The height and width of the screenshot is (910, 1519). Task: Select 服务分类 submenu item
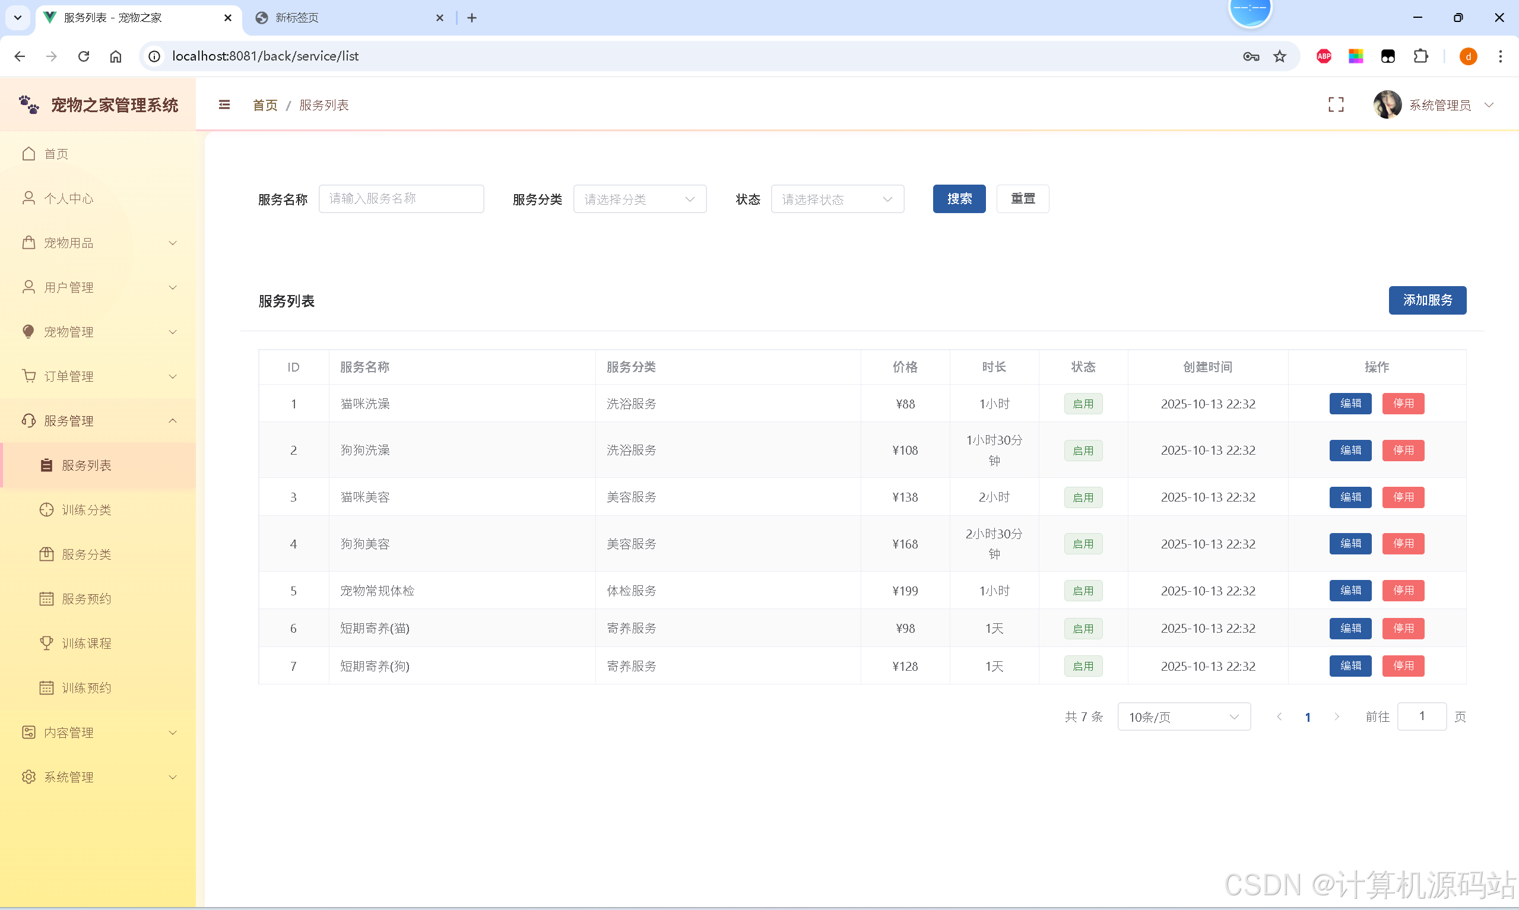click(98, 554)
